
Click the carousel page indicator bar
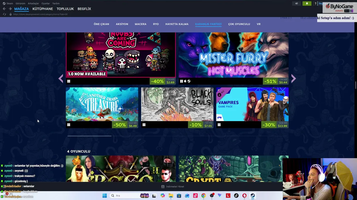[x=89, y=136]
